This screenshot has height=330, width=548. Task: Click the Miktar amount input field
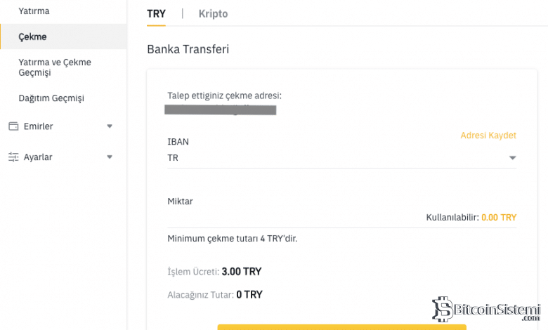coord(295,218)
